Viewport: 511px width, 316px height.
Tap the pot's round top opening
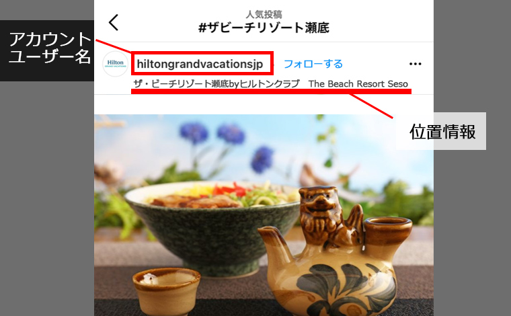(x=388, y=225)
